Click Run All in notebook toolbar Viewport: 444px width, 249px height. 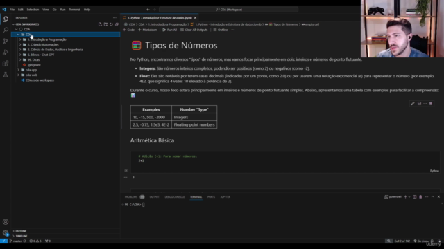pyautogui.click(x=169, y=30)
